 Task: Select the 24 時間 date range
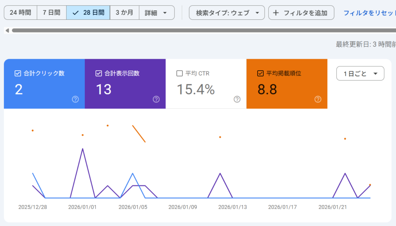point(20,13)
